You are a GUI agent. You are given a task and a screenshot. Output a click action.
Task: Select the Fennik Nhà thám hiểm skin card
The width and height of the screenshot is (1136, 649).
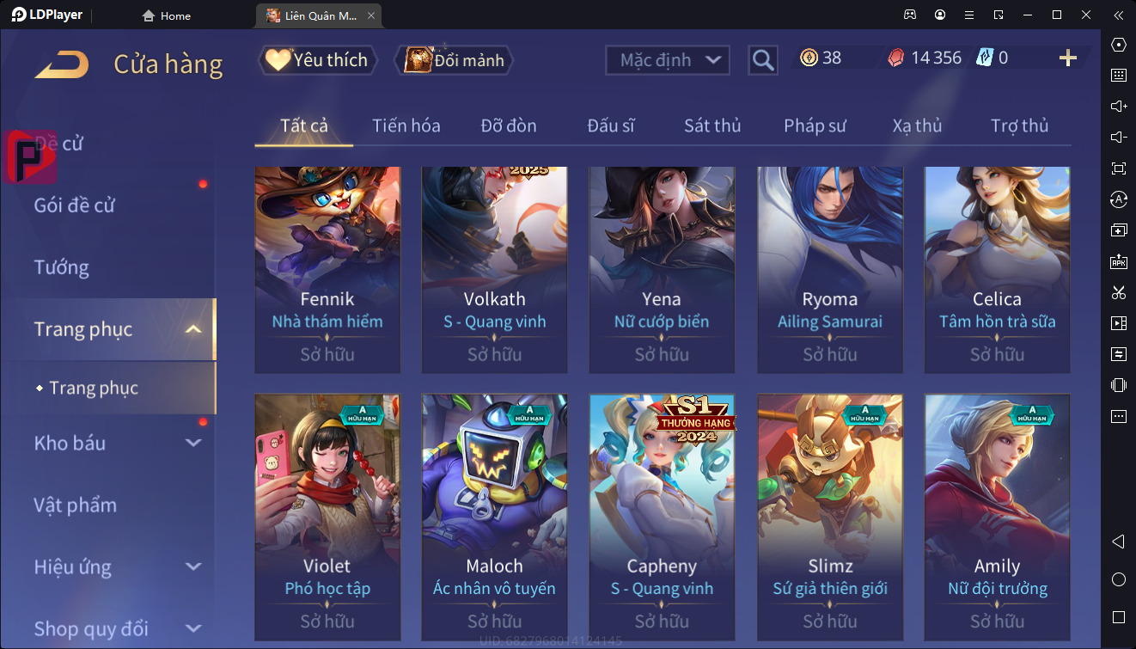(x=327, y=270)
